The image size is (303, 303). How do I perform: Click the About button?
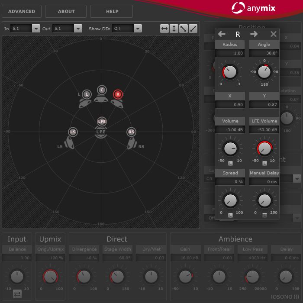tap(66, 11)
